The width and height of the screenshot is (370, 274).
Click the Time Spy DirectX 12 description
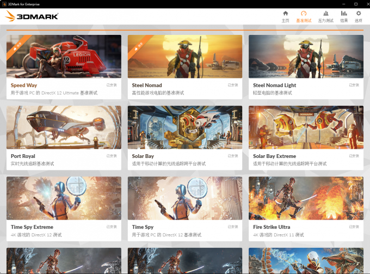click(x=166, y=235)
